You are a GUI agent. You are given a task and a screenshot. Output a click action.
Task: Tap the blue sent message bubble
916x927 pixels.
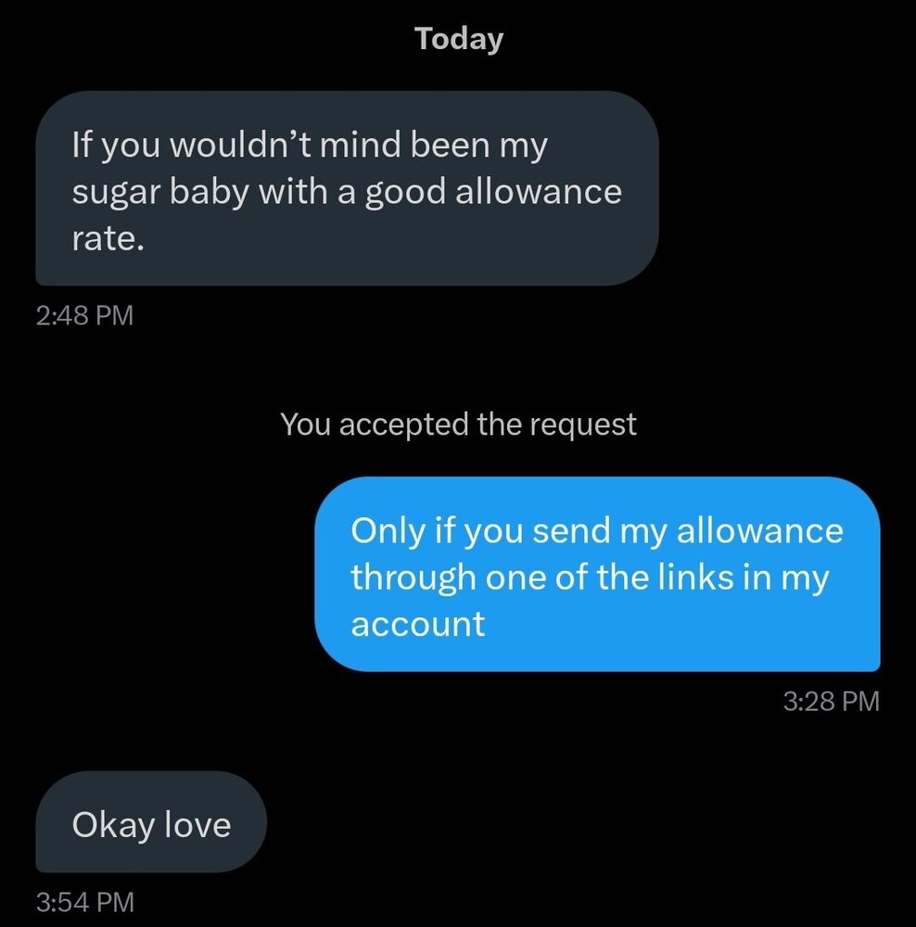(x=597, y=575)
